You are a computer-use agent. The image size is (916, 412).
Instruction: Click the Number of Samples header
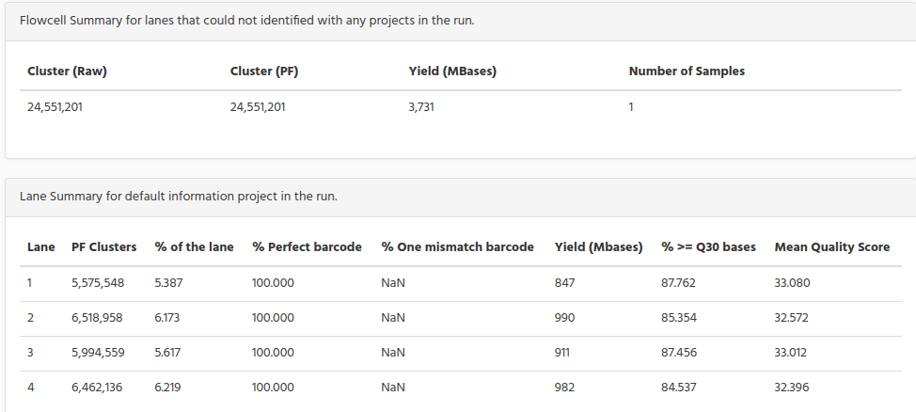point(687,71)
